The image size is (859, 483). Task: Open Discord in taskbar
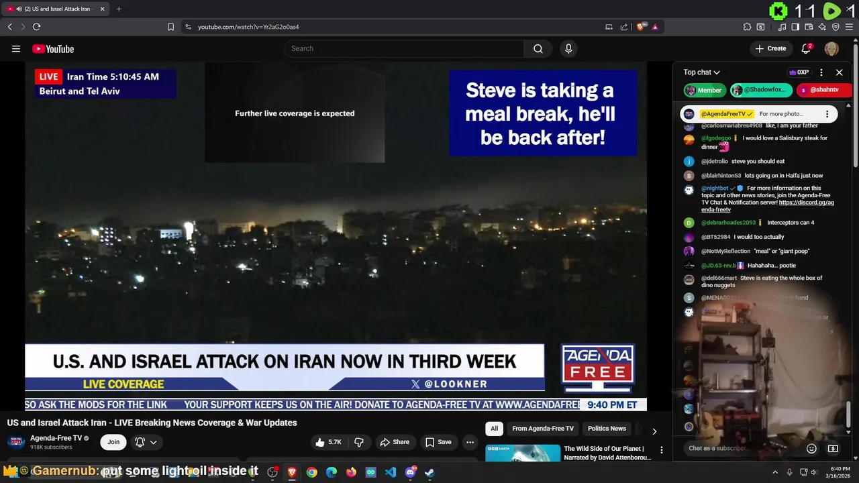coord(410,472)
